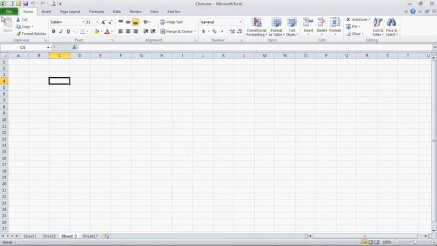Click Increase Decimal
The width and height of the screenshot is (437, 246).
coord(232,31)
